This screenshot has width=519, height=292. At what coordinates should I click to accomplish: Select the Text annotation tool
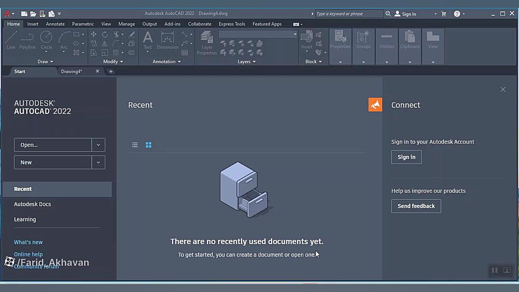(x=148, y=41)
